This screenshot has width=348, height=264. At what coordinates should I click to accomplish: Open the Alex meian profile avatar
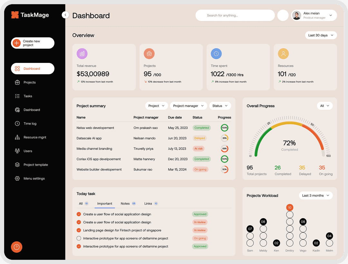[297, 15]
